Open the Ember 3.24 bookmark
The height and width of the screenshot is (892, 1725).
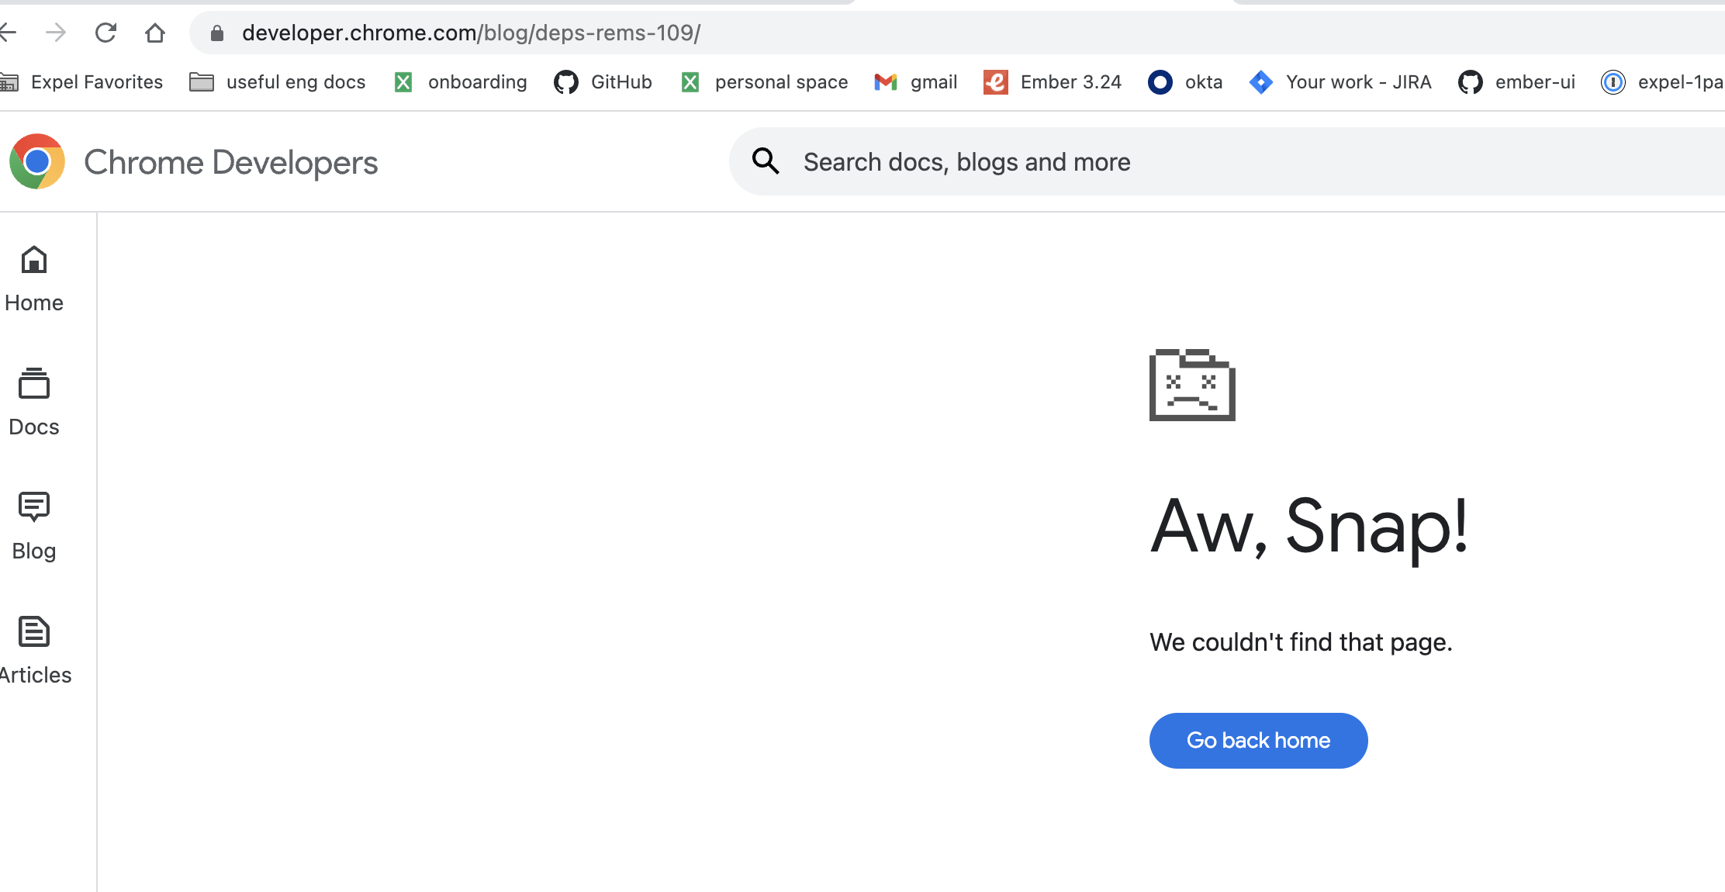coord(1053,81)
